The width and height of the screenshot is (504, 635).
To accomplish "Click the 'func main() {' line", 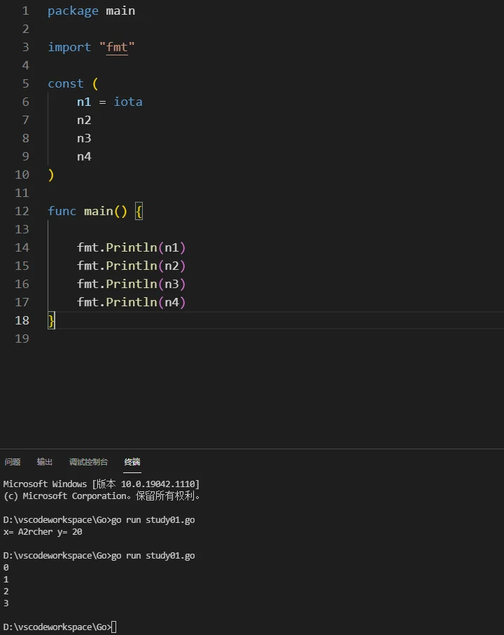I will (x=95, y=212).
